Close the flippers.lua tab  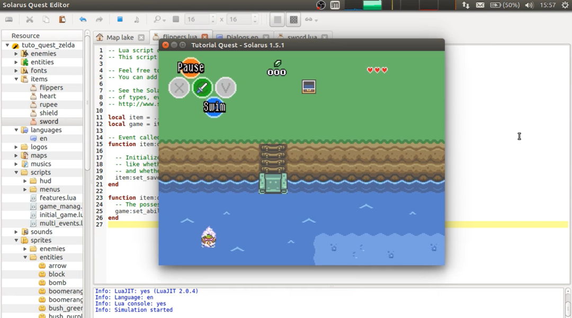pyautogui.click(x=204, y=37)
